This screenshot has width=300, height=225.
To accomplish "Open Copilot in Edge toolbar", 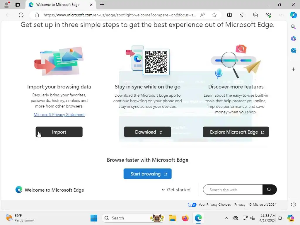I will pos(293,15).
